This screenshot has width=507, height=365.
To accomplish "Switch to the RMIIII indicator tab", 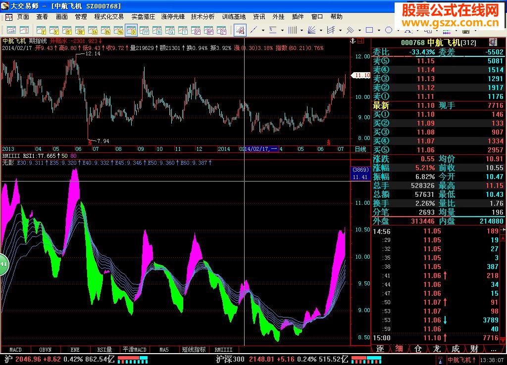I will (x=223, y=350).
